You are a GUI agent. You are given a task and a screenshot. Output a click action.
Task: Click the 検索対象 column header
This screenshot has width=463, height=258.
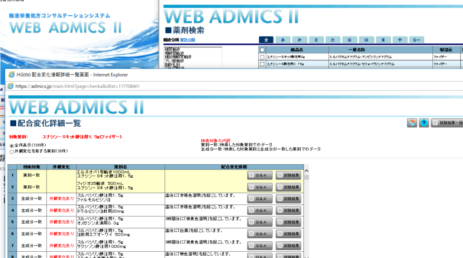[x=32, y=167]
